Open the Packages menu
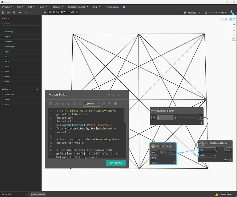237x197 pixels. tap(58, 7)
